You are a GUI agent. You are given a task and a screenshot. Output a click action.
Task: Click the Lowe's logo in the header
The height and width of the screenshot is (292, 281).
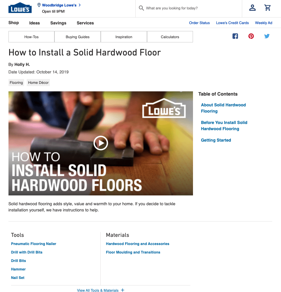[20, 8]
